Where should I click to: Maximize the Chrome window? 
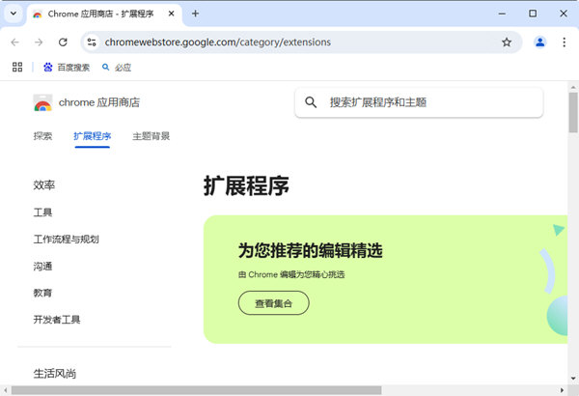[533, 14]
